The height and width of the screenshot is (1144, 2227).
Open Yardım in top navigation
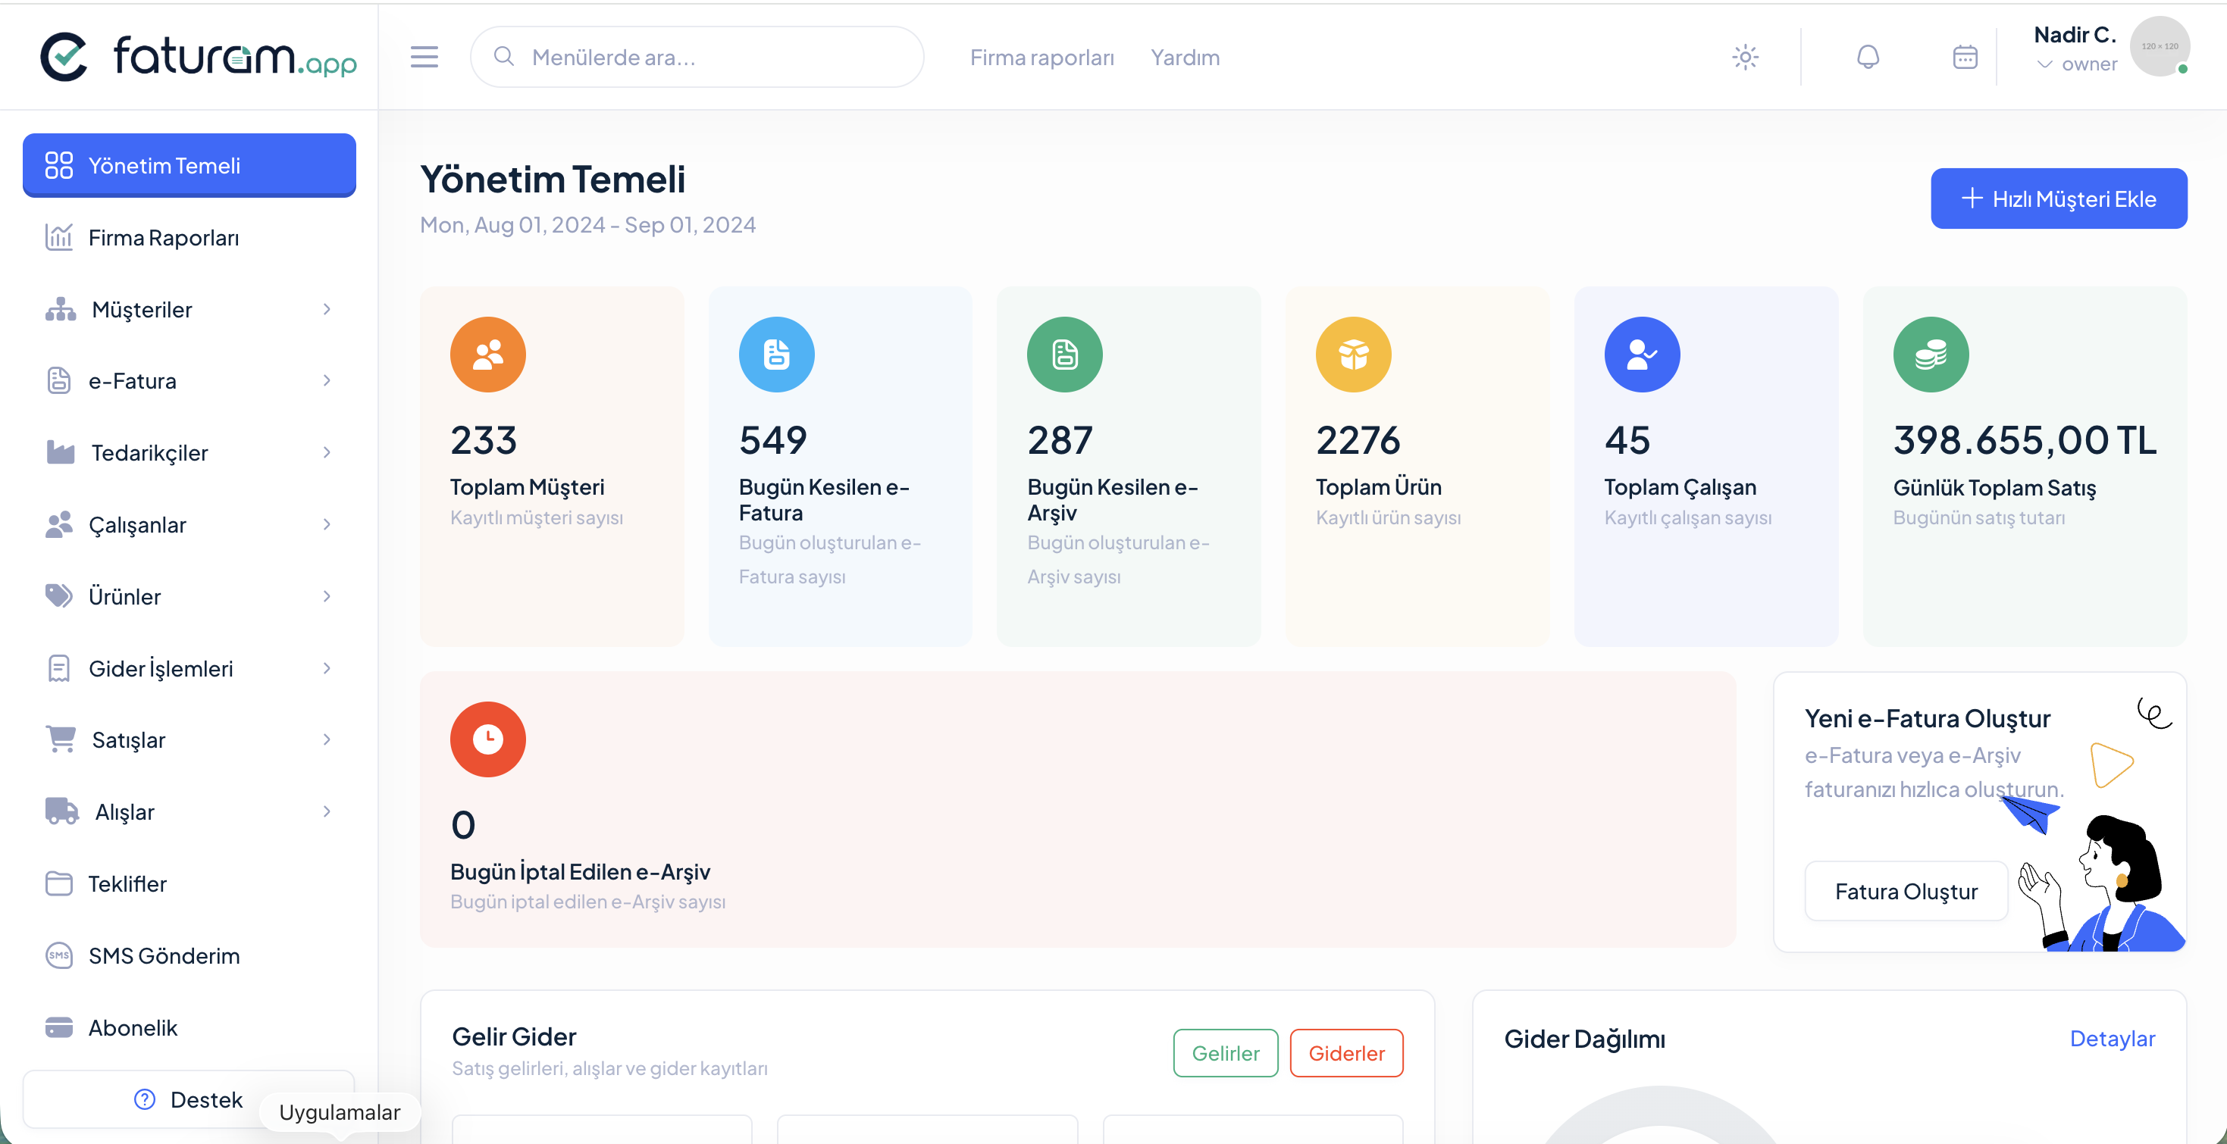click(x=1185, y=57)
